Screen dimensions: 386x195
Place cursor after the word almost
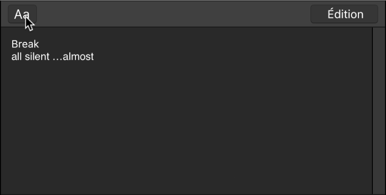click(x=94, y=56)
